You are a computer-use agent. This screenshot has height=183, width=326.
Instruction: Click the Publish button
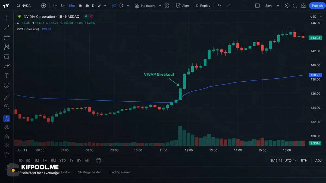(317, 6)
